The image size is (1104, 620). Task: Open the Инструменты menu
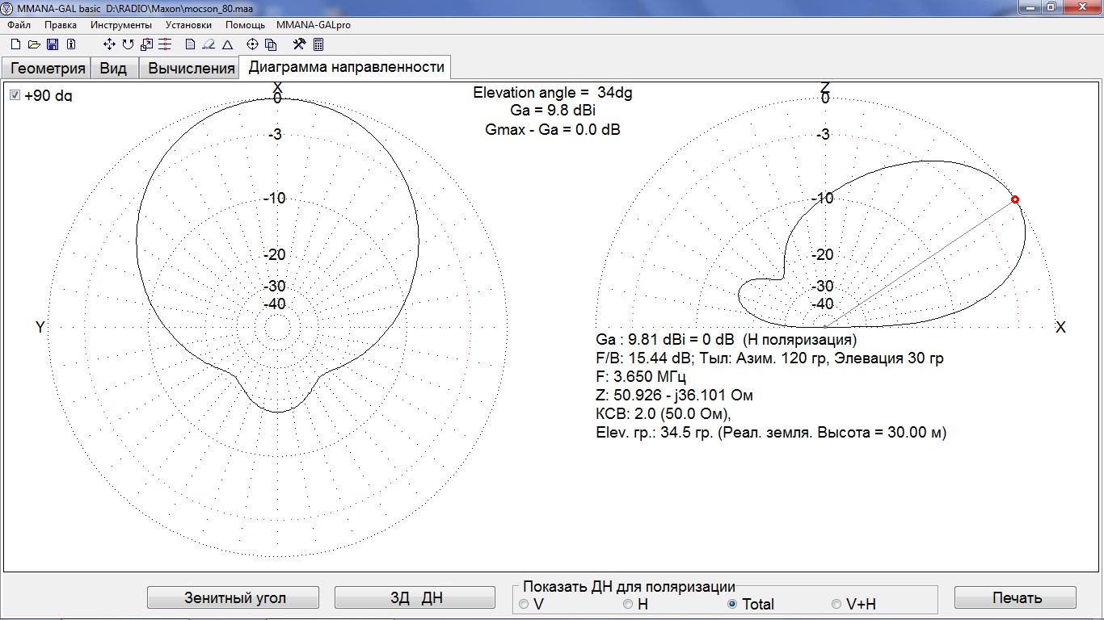(120, 25)
